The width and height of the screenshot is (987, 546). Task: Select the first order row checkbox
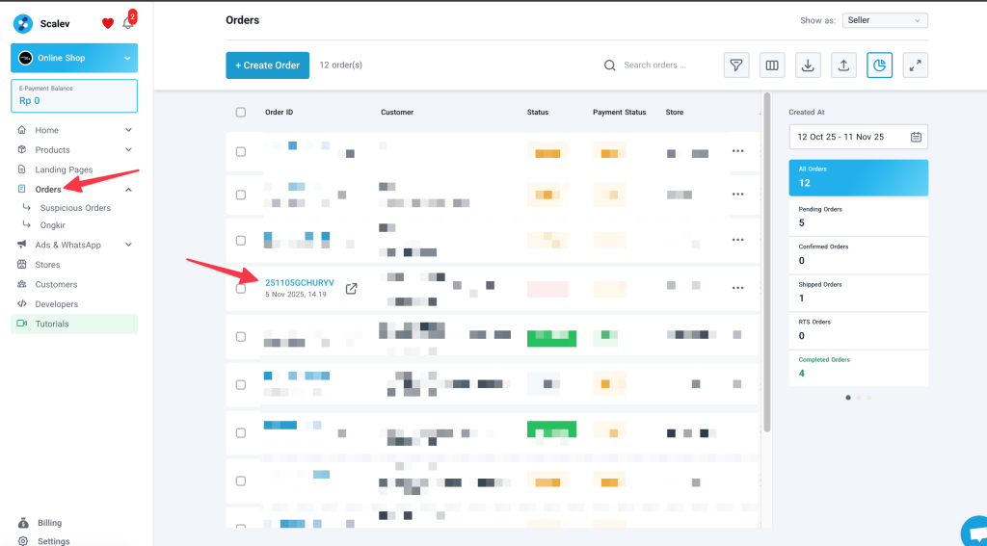coord(240,151)
